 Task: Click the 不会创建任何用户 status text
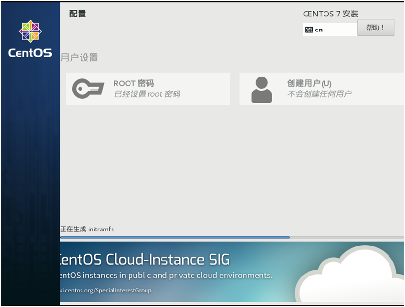[319, 94]
